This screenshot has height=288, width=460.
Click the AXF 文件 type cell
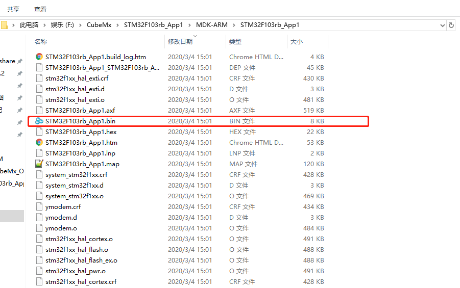pos(242,111)
